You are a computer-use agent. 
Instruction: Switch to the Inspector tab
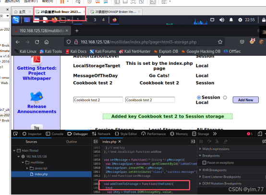(x=32, y=134)
